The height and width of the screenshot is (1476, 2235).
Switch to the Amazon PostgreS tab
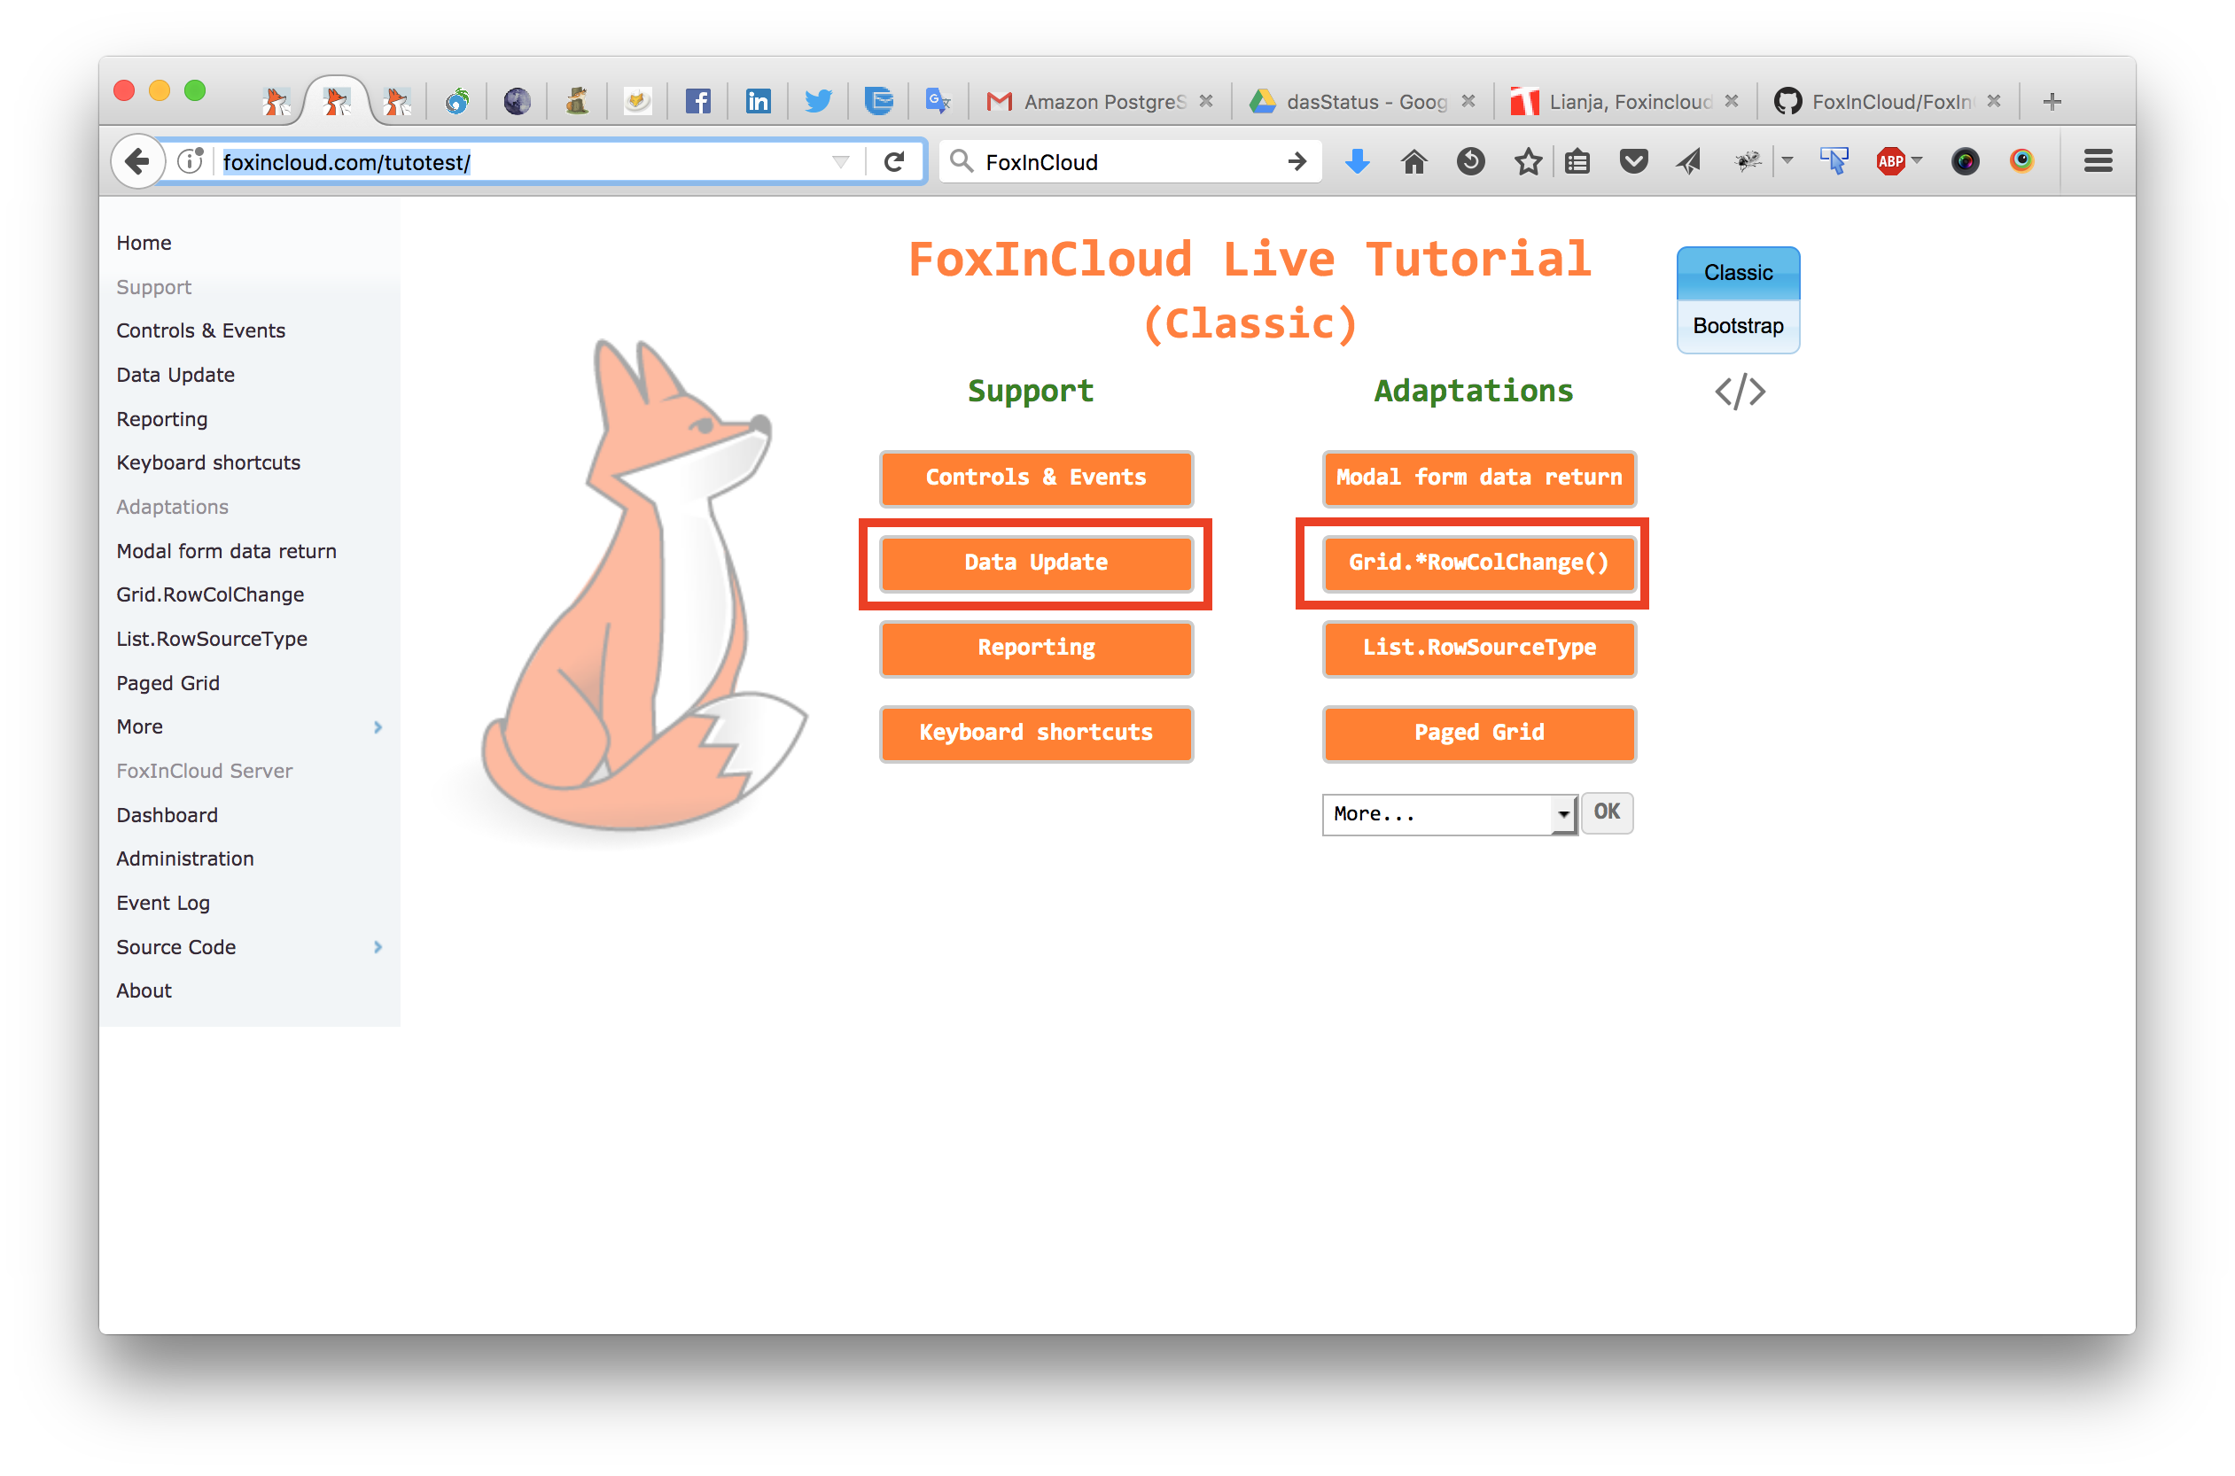coord(1099,101)
